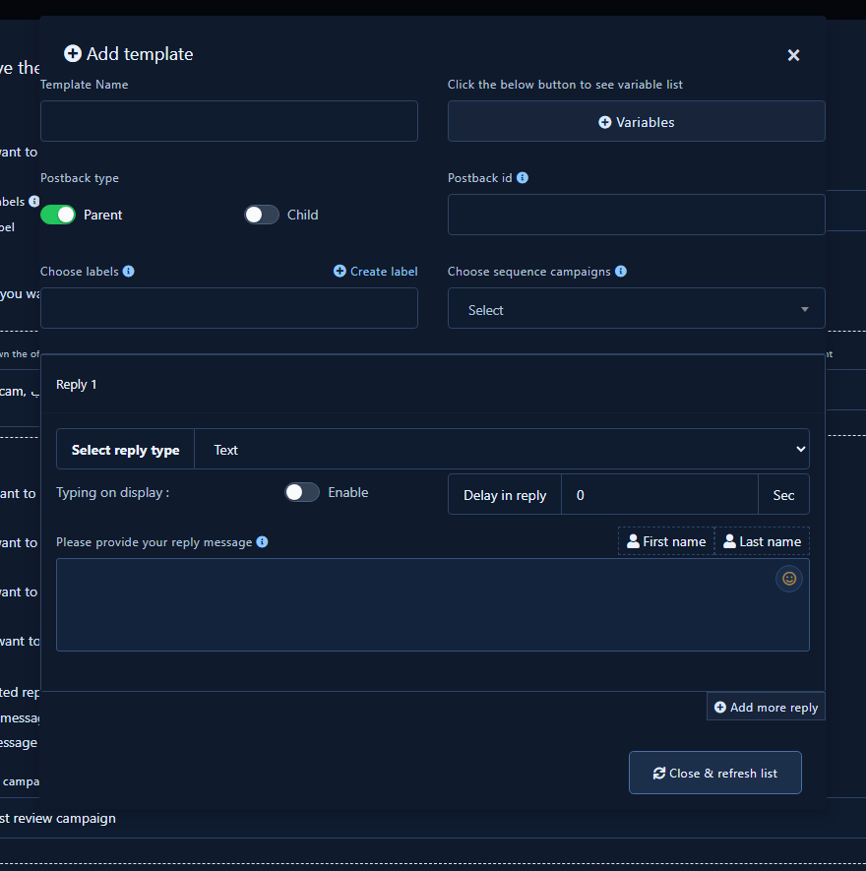866x871 pixels.
Task: Insert the First name variable
Action: 666,541
